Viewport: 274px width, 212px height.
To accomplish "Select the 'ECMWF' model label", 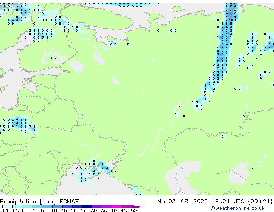I will click(69, 201).
